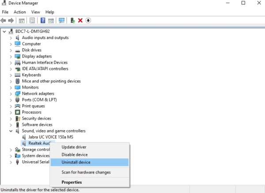
Task: Collapse the Sound, video and game controllers node
Action: click(11, 131)
